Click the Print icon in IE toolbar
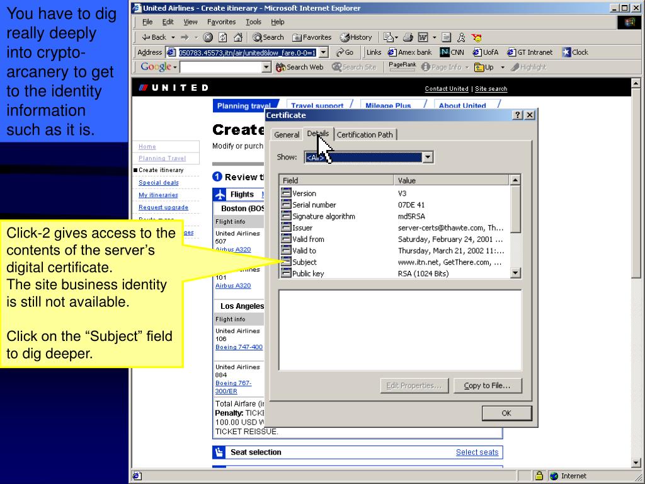The height and width of the screenshot is (484, 645). 408,37
